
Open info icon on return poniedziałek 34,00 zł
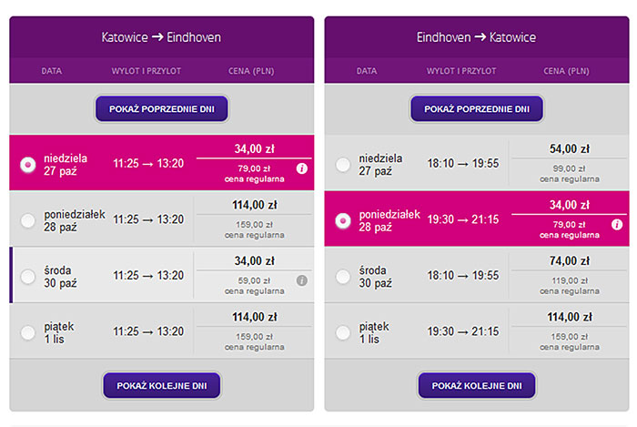click(x=617, y=224)
